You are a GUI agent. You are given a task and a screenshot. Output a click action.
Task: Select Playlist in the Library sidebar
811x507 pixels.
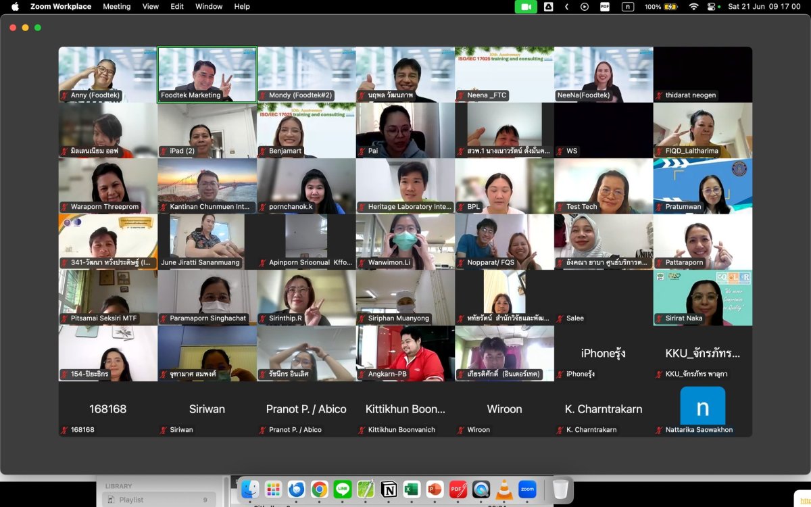click(132, 500)
